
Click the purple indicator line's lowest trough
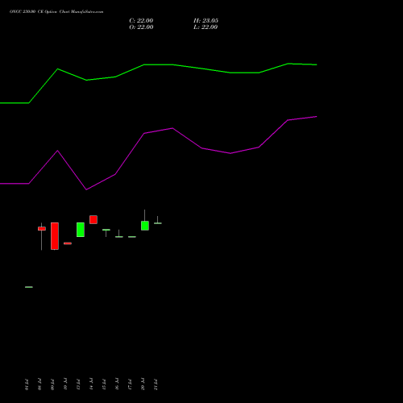point(86,189)
